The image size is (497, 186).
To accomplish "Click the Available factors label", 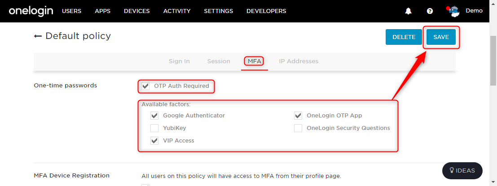I will [166, 104].
